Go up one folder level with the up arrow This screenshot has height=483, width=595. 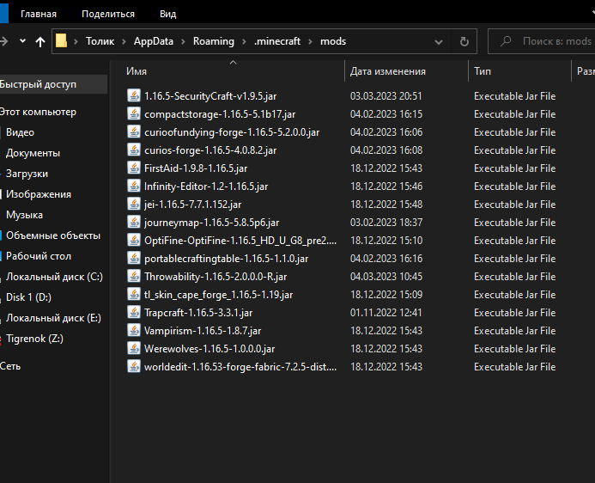(39, 41)
